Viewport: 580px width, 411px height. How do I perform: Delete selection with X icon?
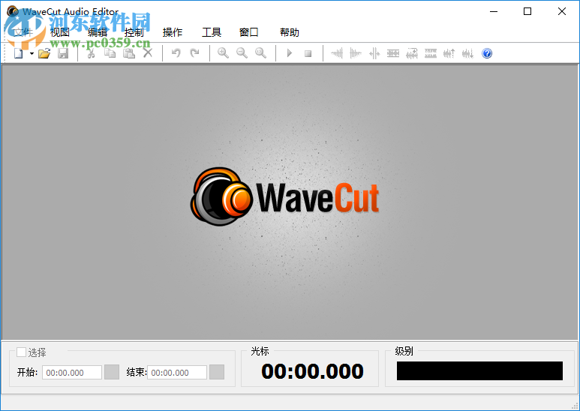pyautogui.click(x=148, y=53)
